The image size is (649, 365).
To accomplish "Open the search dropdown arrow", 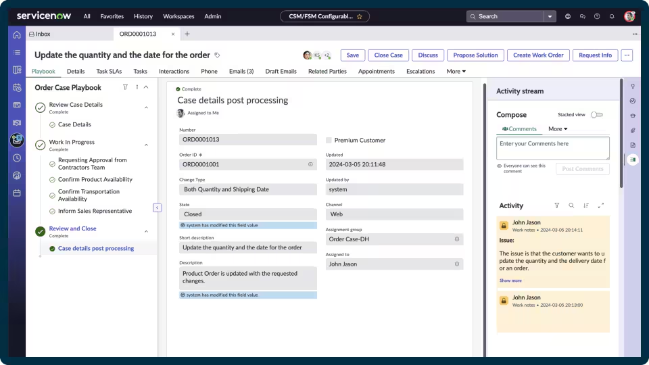I will (x=550, y=16).
